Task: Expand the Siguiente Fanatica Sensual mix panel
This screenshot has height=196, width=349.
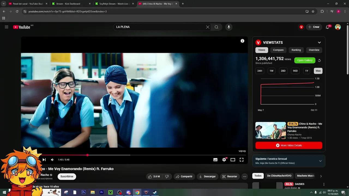Action: [320, 161]
